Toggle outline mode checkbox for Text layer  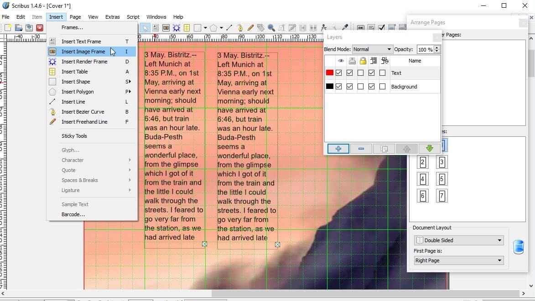point(382,73)
